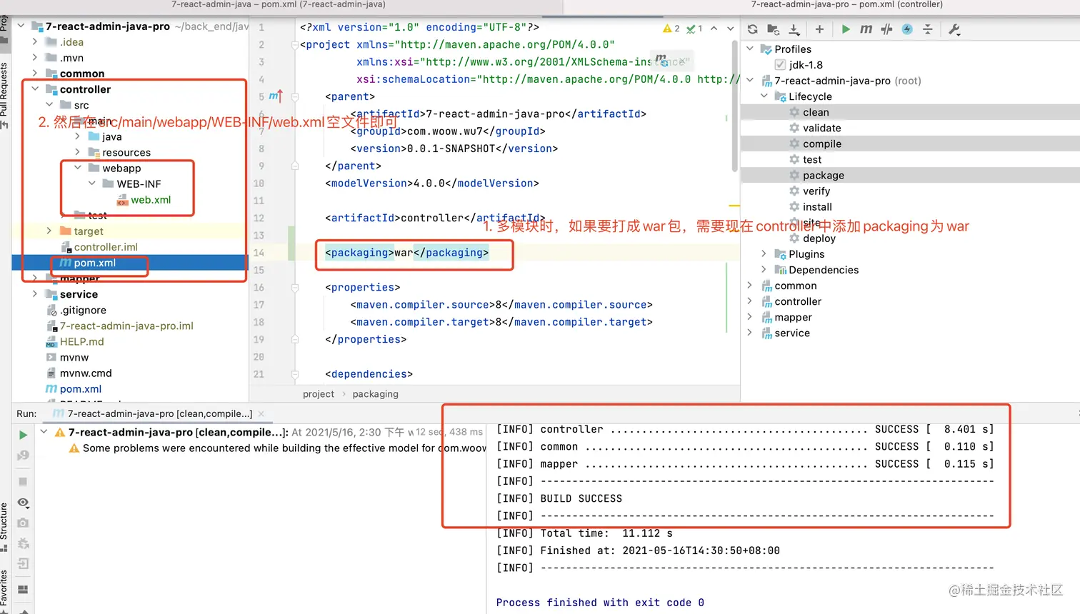Screen dimensions: 1080x614
Task: Click Collapse All icon in Maven toolbar
Action: (x=928, y=29)
